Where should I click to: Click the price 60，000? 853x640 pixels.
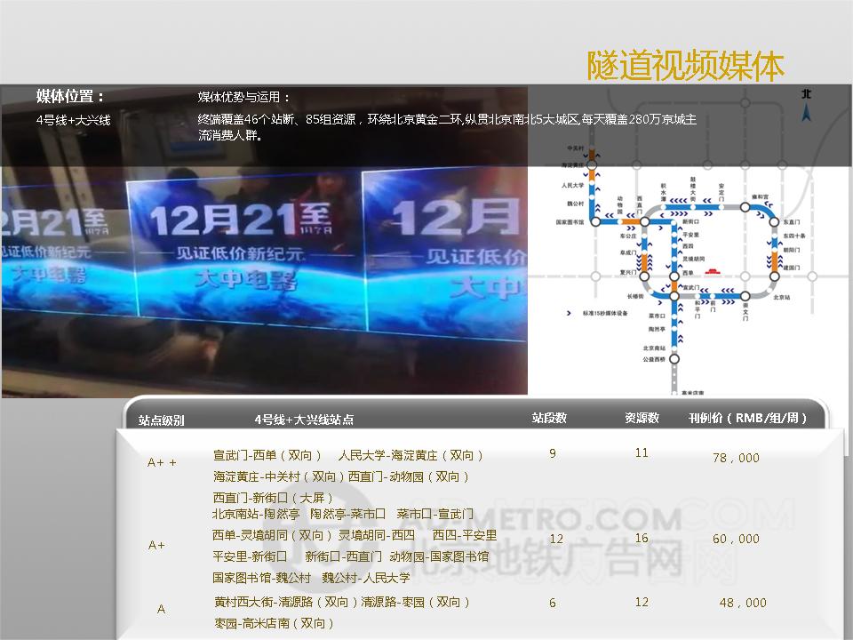tap(736, 539)
